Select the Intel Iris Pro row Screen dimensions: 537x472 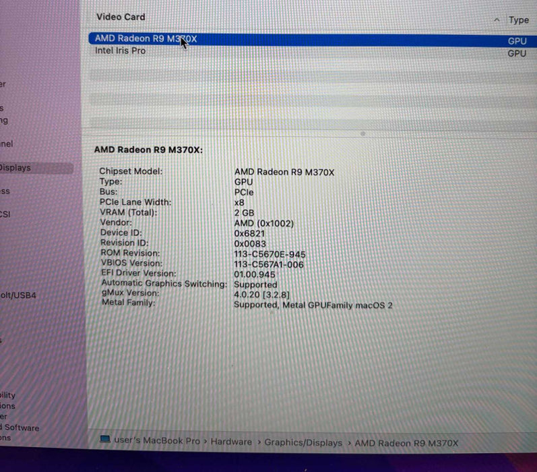pos(313,52)
